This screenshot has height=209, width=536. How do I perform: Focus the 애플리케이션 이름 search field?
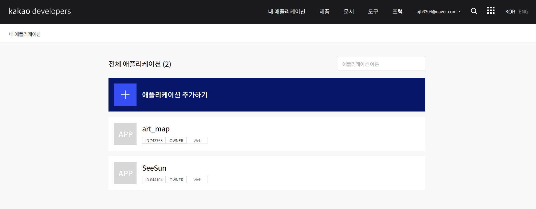pyautogui.click(x=381, y=64)
